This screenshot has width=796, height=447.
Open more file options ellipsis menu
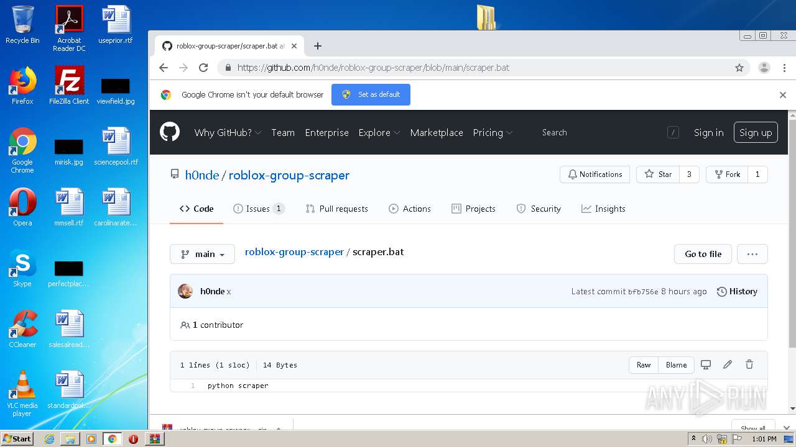click(752, 254)
